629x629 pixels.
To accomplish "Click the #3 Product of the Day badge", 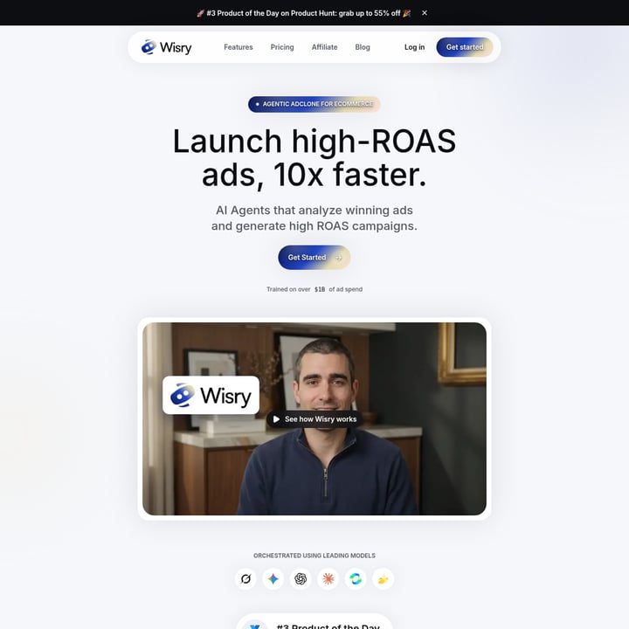I will click(x=314, y=622).
